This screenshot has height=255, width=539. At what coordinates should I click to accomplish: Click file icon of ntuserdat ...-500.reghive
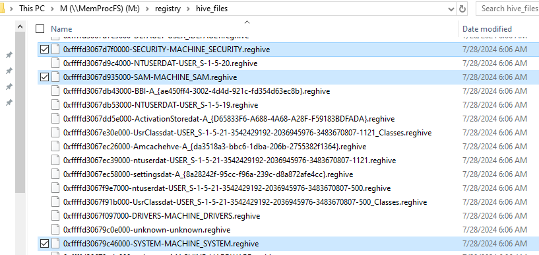[55, 188]
